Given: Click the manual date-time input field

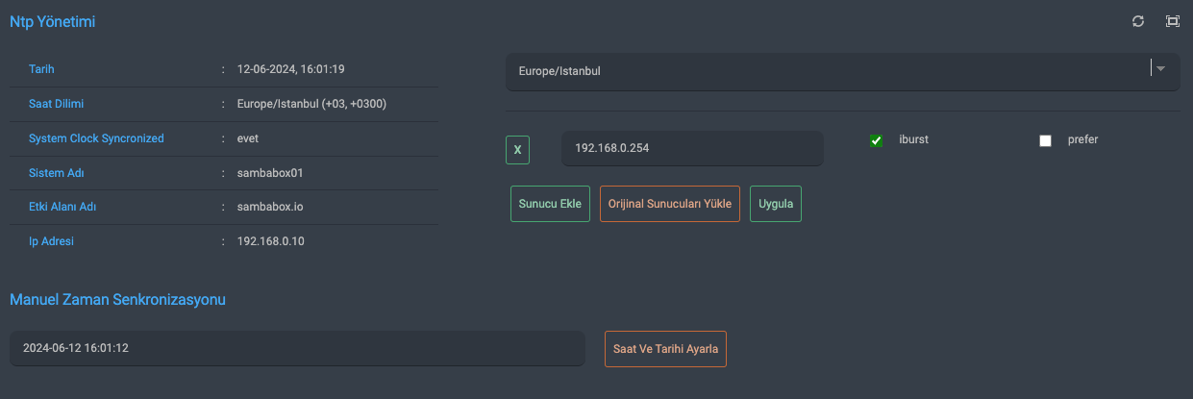Looking at the screenshot, I should pos(297,348).
